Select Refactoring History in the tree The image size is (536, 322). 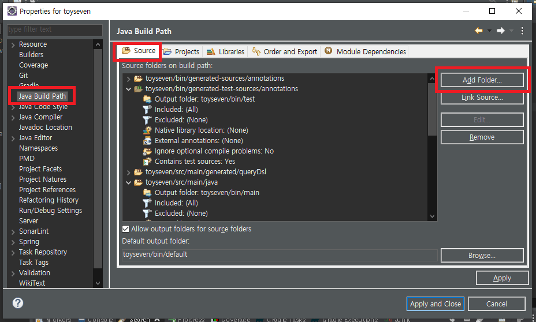49,200
